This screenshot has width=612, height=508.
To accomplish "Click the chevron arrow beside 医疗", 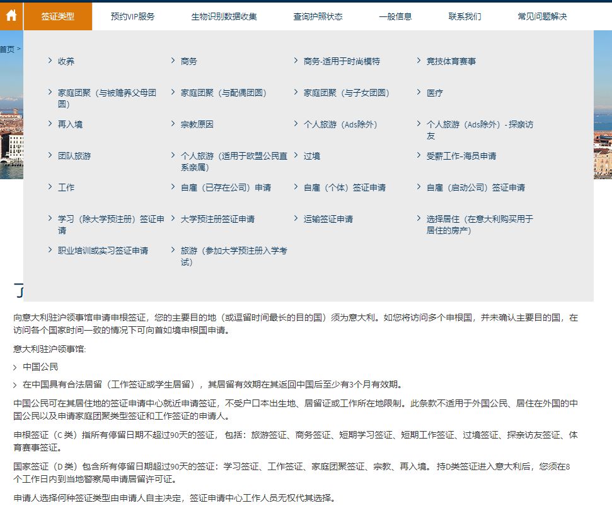I will pos(419,92).
